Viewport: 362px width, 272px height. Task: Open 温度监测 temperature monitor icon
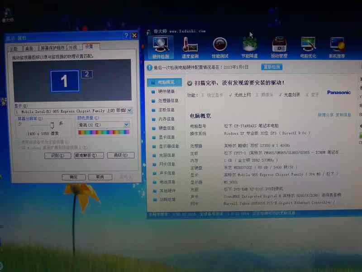[190, 47]
